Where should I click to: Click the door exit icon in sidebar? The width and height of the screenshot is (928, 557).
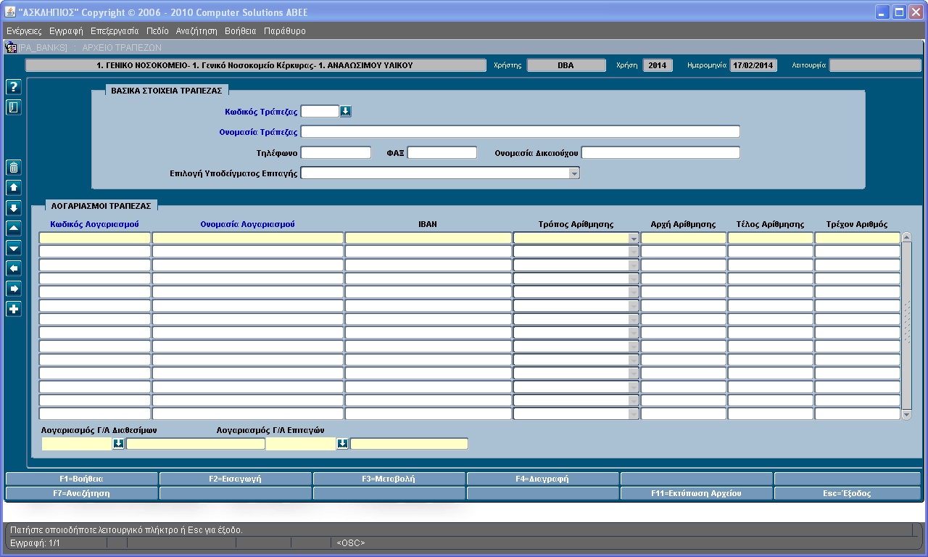pyautogui.click(x=14, y=107)
